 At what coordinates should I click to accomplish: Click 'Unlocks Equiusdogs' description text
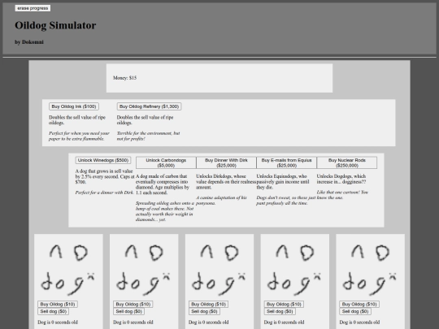pos(283,182)
